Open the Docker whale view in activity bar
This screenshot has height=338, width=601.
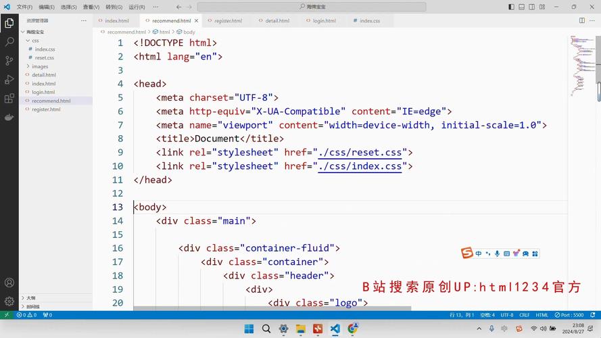click(x=9, y=117)
